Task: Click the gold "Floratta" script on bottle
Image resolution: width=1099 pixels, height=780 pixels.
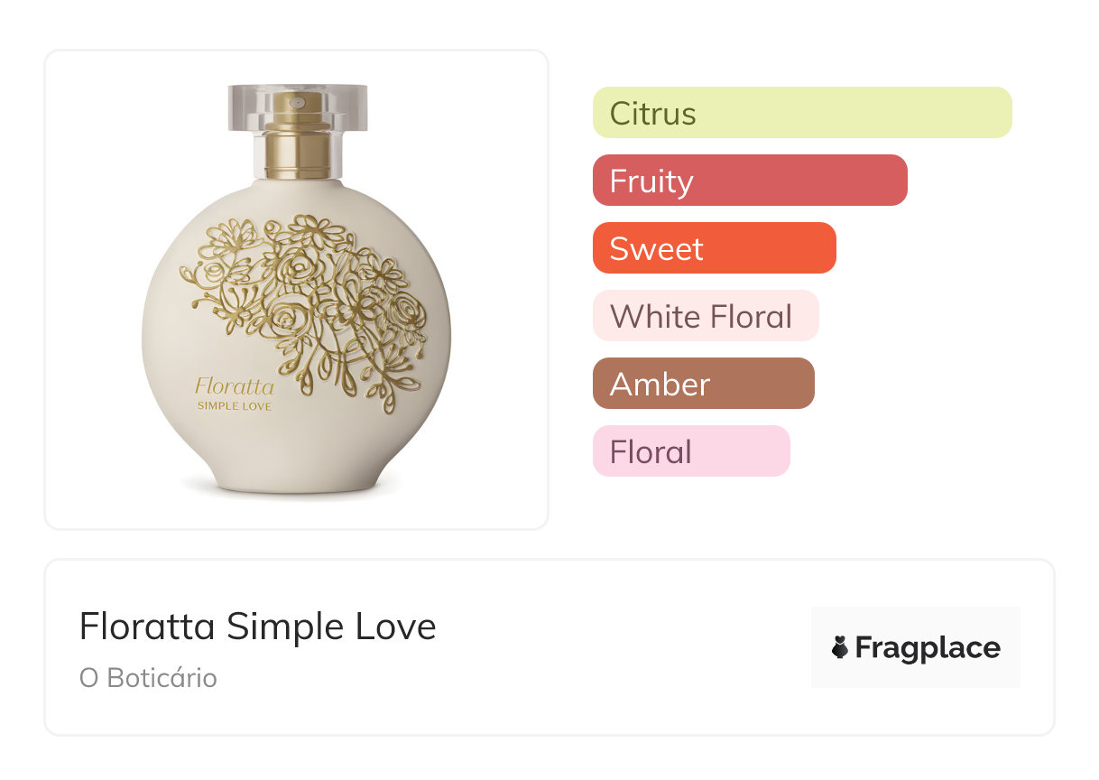Action: (235, 386)
